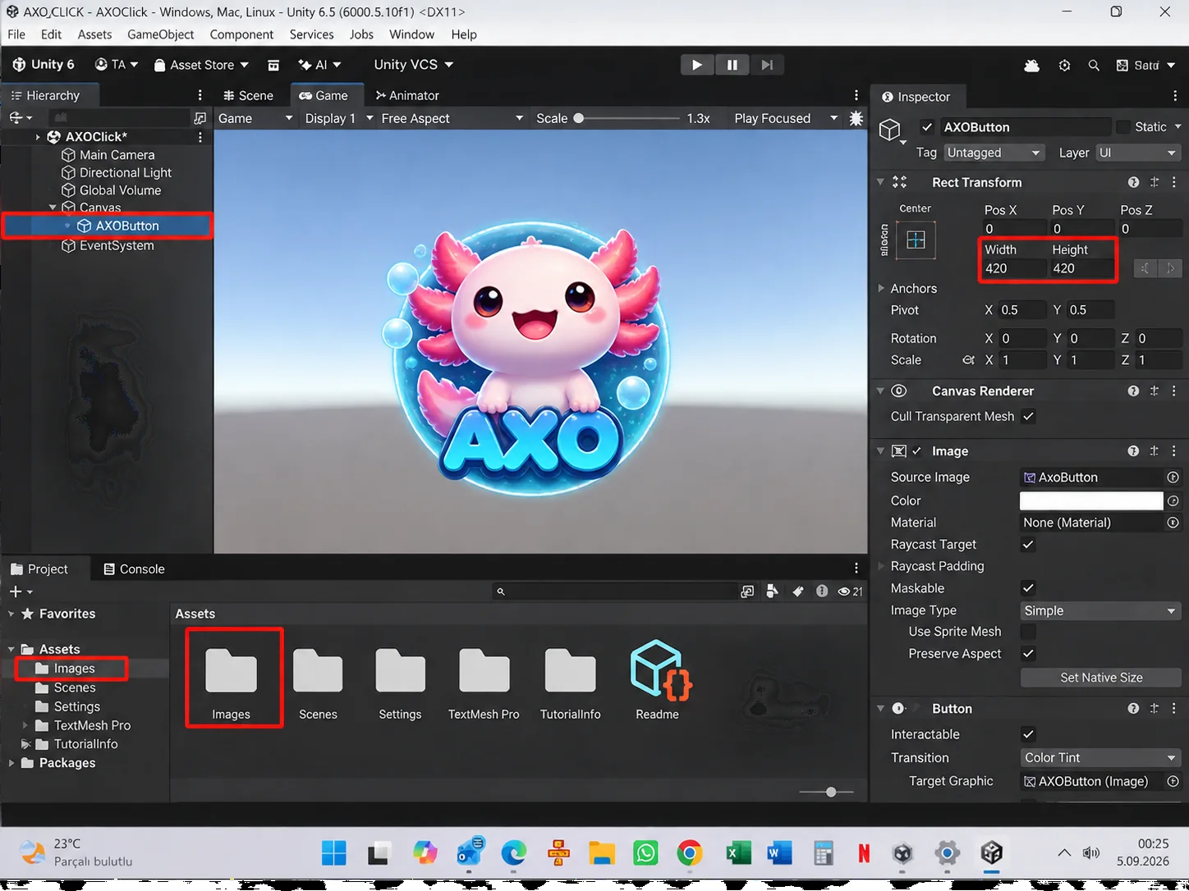
Task: Pick Source Image with the object selector circle
Action: coord(1173,477)
